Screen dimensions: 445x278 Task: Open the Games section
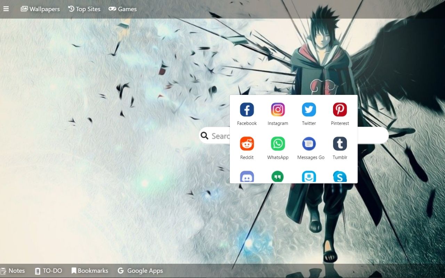pos(122,9)
